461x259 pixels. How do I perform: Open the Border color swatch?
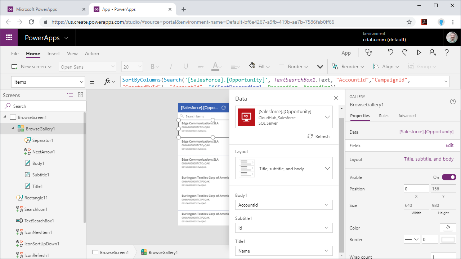[x=448, y=239]
